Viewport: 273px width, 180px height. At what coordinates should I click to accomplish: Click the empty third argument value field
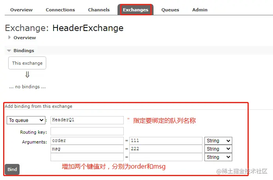[x=166, y=157]
